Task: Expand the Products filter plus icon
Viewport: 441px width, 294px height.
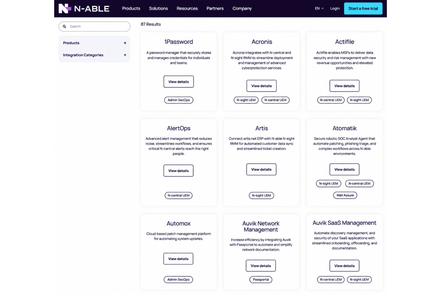Action: click(x=125, y=43)
